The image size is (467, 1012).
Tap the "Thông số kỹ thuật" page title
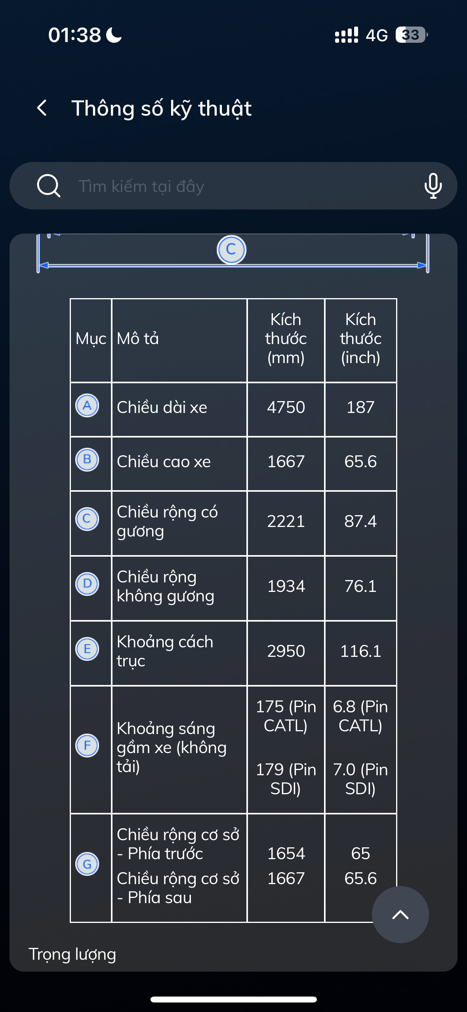click(161, 108)
